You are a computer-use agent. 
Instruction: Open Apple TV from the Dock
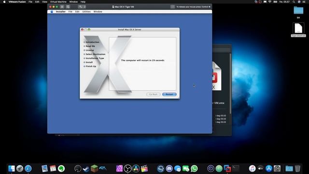[x=261, y=169]
